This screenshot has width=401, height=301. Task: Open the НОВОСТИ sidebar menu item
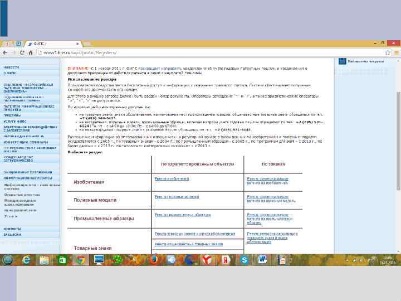click(x=11, y=67)
